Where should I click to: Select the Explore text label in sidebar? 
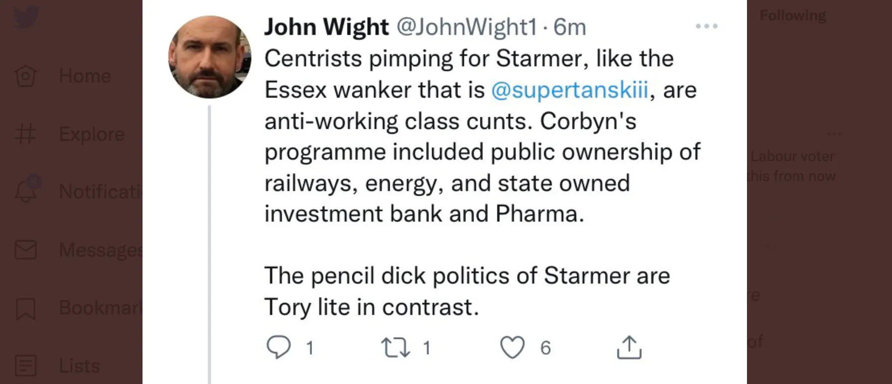coord(92,134)
